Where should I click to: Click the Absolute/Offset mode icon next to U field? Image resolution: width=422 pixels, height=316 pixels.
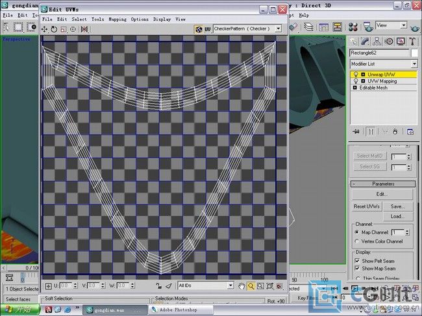(x=49, y=286)
